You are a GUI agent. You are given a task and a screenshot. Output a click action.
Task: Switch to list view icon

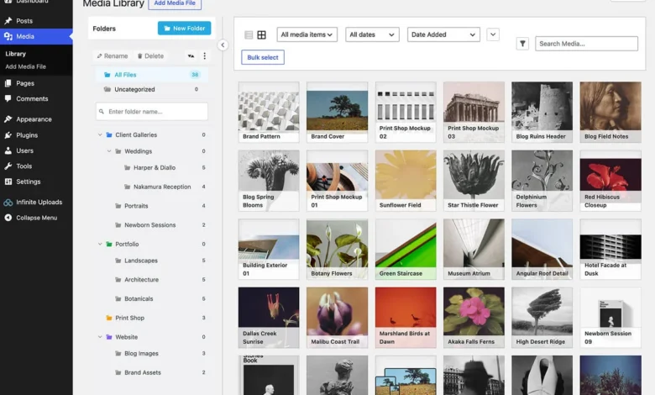coord(249,34)
